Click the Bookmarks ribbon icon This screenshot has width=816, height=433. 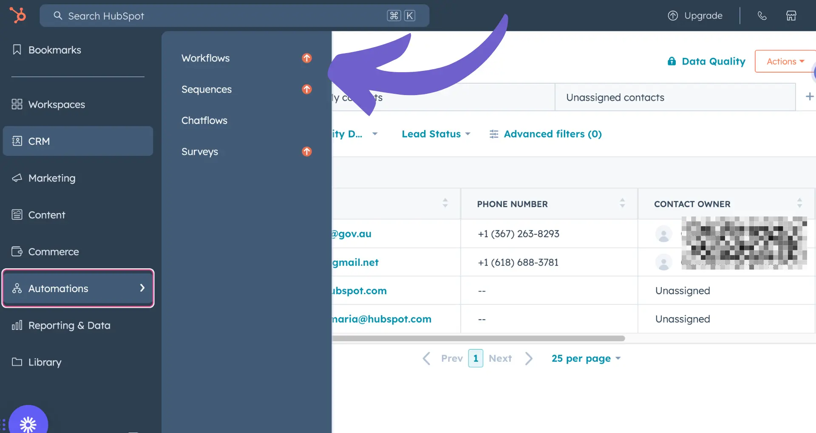pyautogui.click(x=17, y=50)
